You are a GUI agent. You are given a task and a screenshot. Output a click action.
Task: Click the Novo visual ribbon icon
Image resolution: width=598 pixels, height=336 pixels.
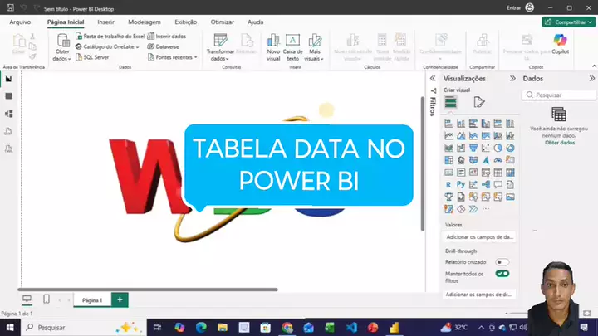point(273,47)
